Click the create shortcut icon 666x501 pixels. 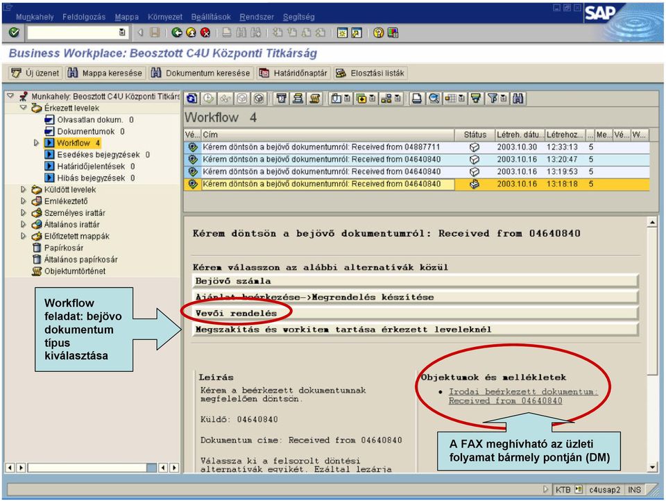click(x=357, y=33)
